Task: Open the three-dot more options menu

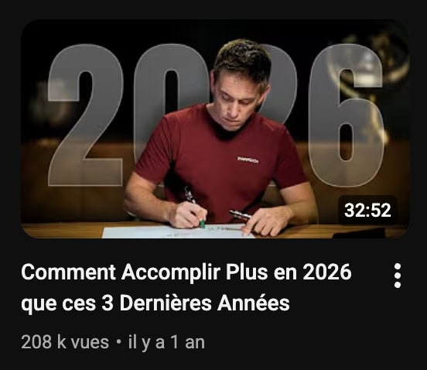Action: click(398, 276)
